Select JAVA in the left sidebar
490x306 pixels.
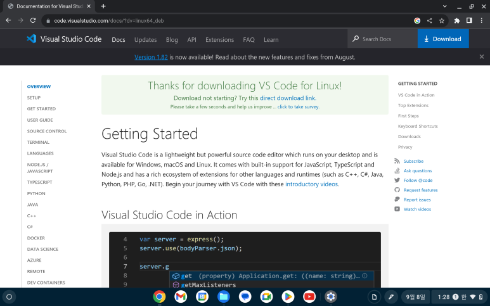click(x=32, y=205)
